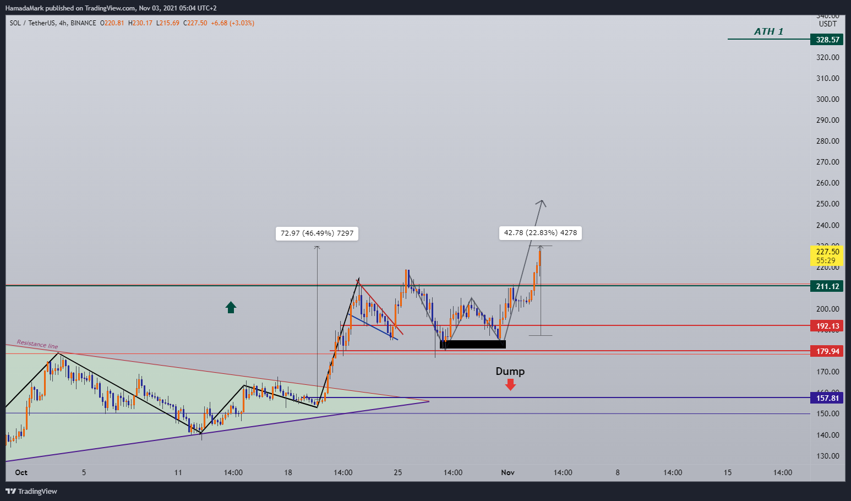Viewport: 851px width, 501px height.
Task: Click the HamadaMark published header text
Action: (111, 8)
